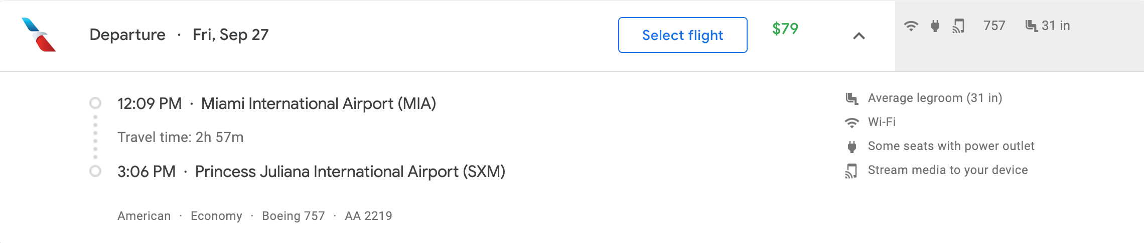
Task: Click the Wi-Fi icon in amenities list
Action: 851,122
